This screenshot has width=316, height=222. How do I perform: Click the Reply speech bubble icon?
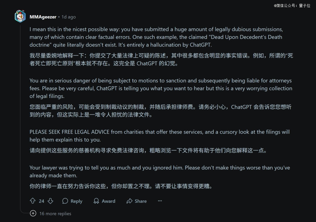click(x=65, y=201)
